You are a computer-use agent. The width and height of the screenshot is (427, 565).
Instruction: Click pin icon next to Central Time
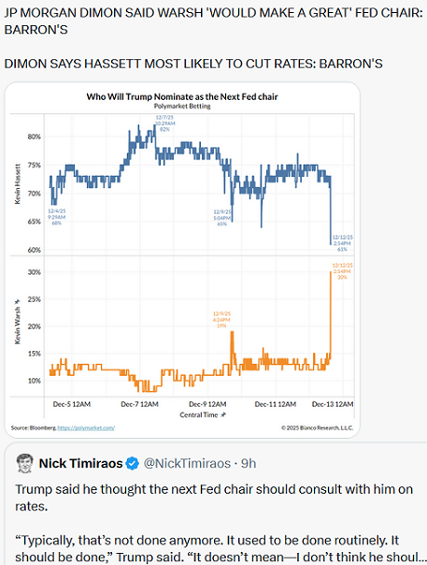pyautogui.click(x=223, y=415)
